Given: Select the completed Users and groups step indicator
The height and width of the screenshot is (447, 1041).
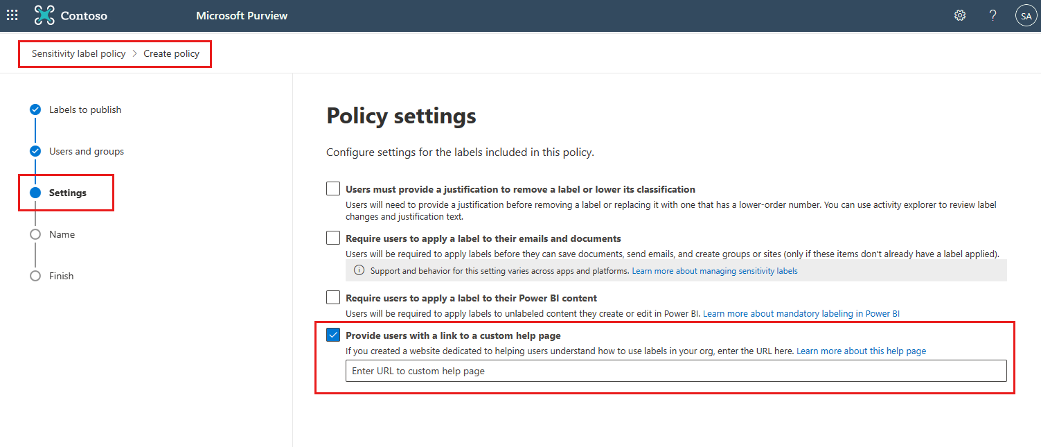Looking at the screenshot, I should [35, 150].
